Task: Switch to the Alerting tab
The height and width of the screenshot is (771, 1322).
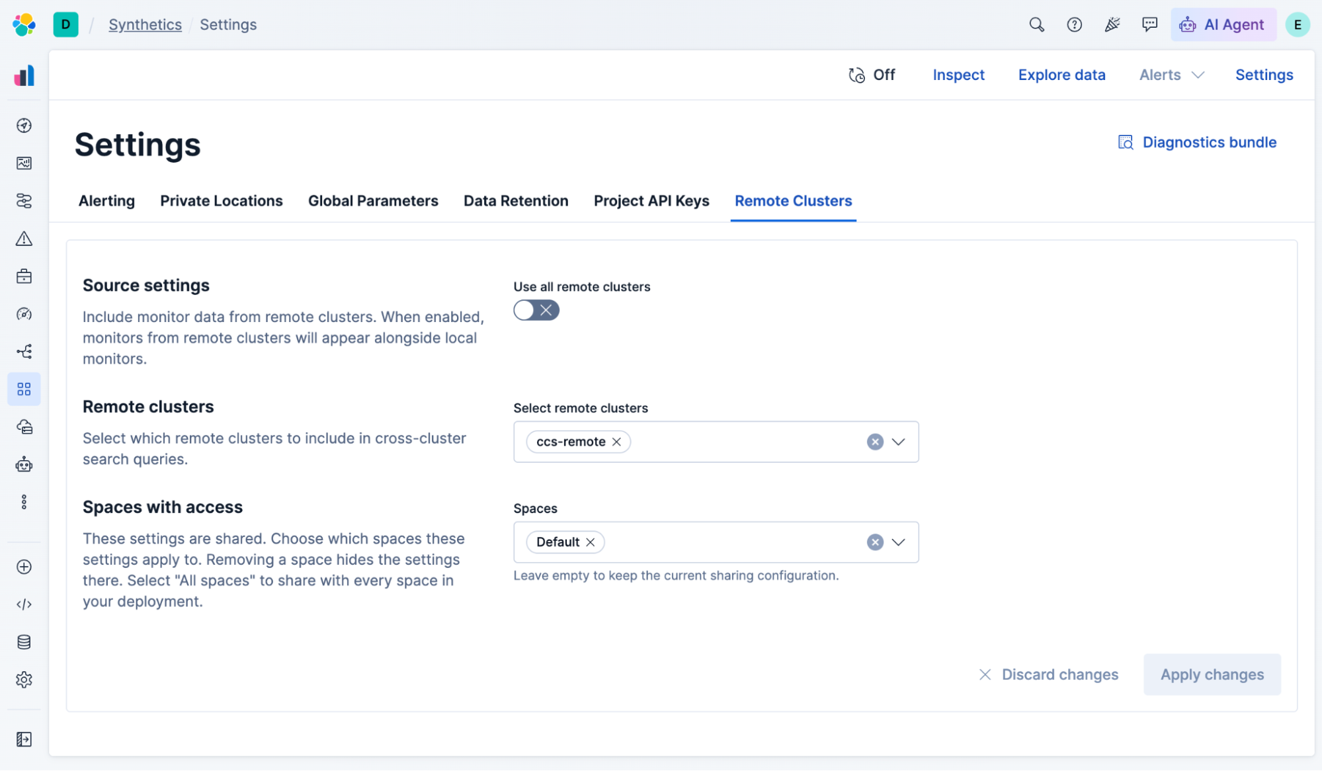Action: [106, 201]
